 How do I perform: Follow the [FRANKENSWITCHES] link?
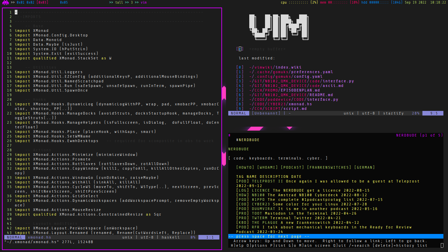coord(329,167)
